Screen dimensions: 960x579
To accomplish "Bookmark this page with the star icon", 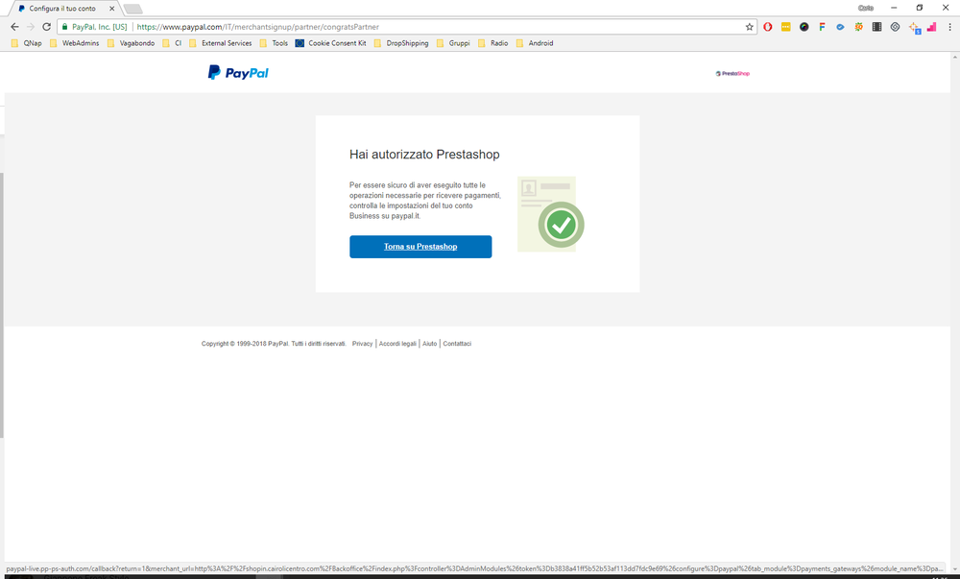I will point(749,27).
